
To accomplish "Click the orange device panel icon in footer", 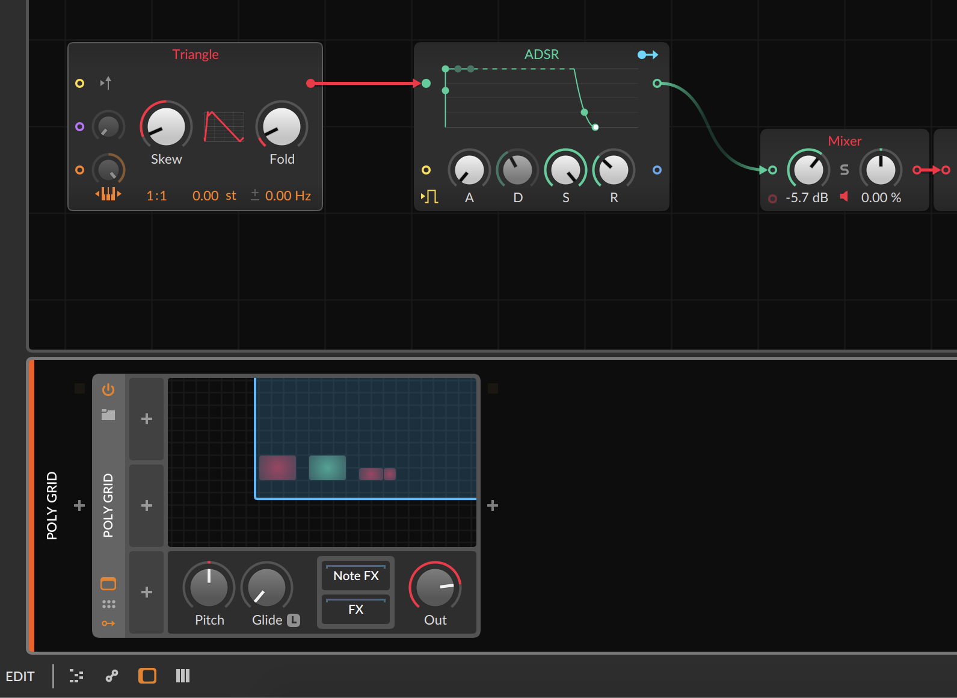I will (147, 676).
